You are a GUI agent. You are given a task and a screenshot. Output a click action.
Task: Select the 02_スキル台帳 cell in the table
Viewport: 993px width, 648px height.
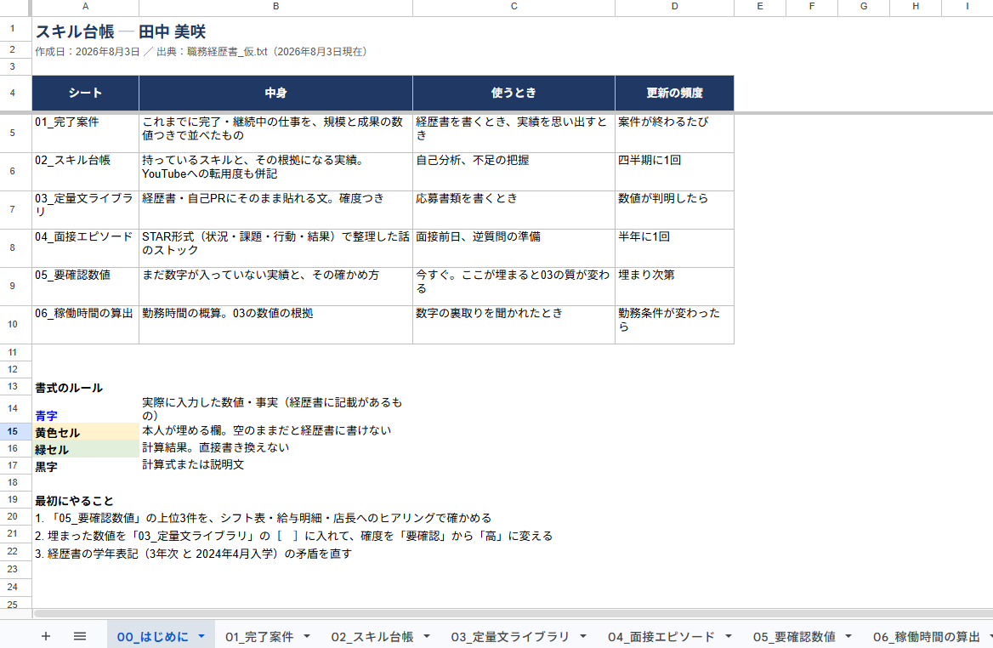pyautogui.click(x=86, y=172)
